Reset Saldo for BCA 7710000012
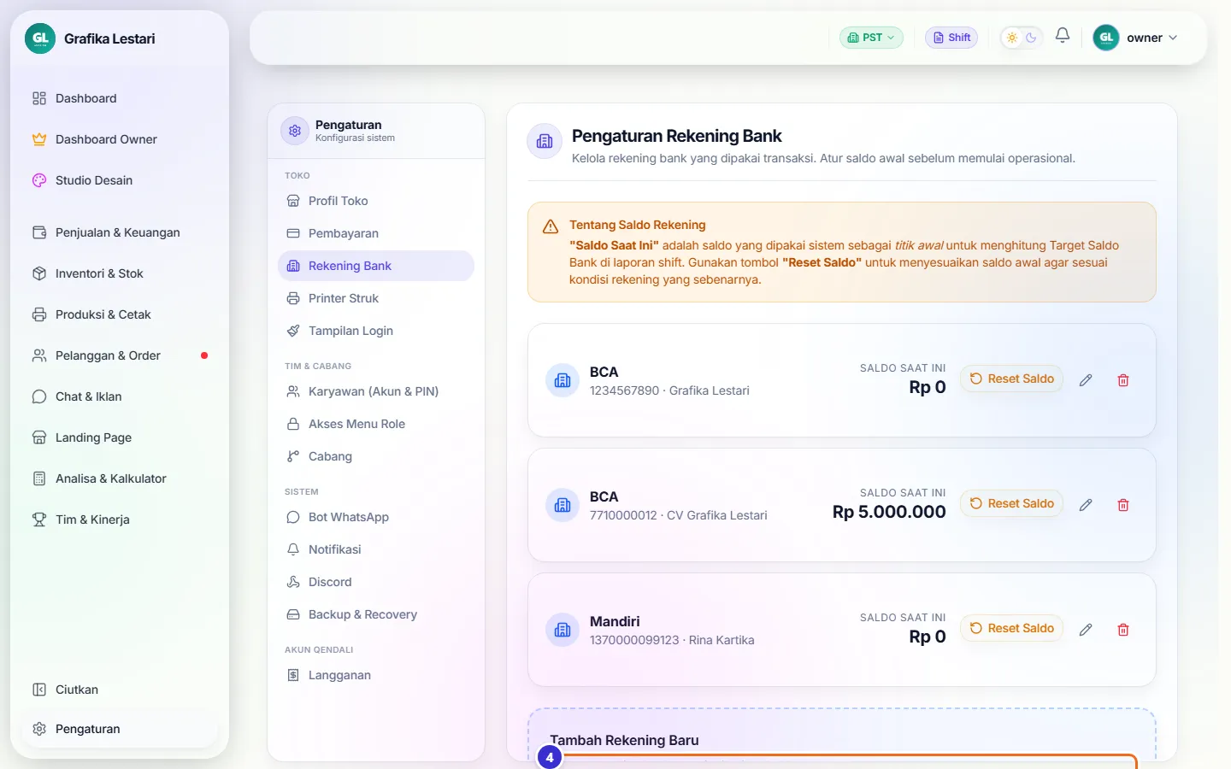The image size is (1231, 769). coord(1011,503)
